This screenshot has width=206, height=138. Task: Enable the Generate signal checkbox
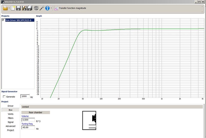point(4,97)
